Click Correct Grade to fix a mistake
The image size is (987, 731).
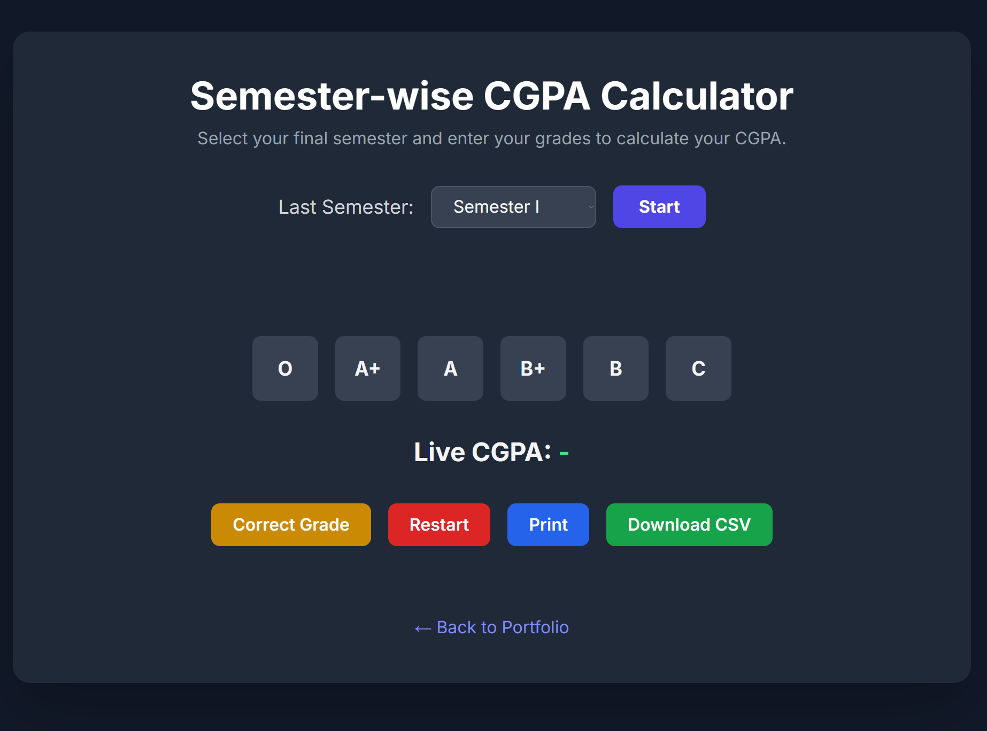pyautogui.click(x=291, y=524)
